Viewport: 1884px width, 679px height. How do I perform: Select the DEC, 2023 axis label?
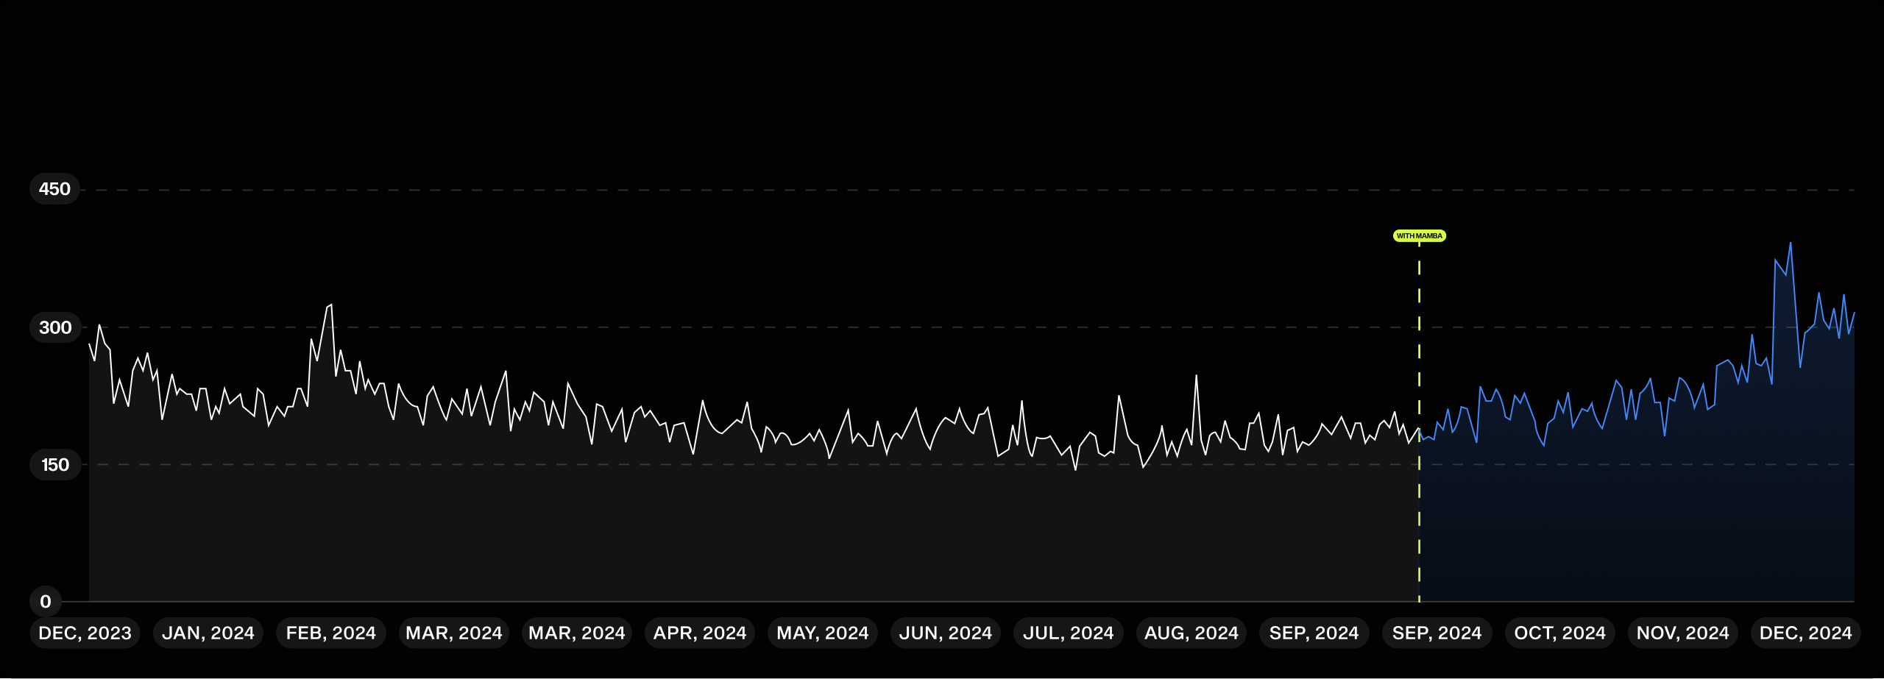tap(85, 633)
